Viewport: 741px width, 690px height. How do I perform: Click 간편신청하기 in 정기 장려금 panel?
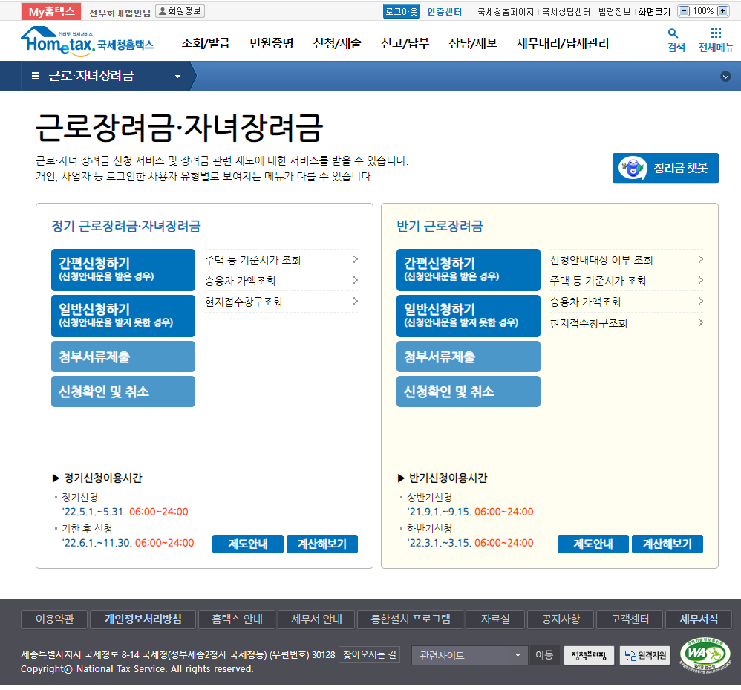123,270
